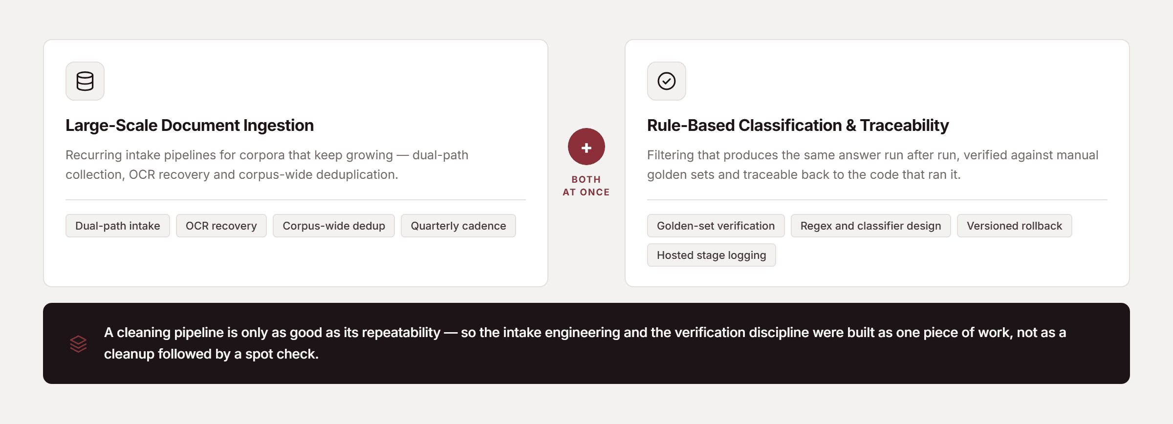Select the Regex and classifier design tag

871,226
